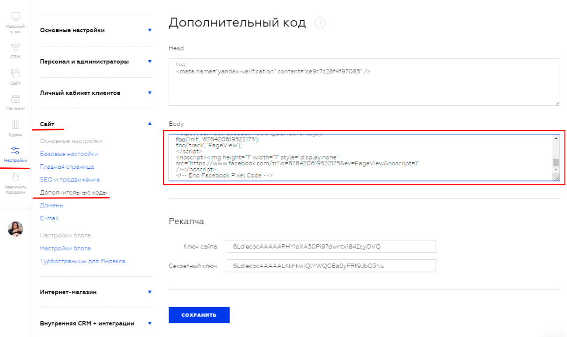Click inside the Head code textarea
Image resolution: width=567 pixels, height=337 pixels.
click(364, 82)
